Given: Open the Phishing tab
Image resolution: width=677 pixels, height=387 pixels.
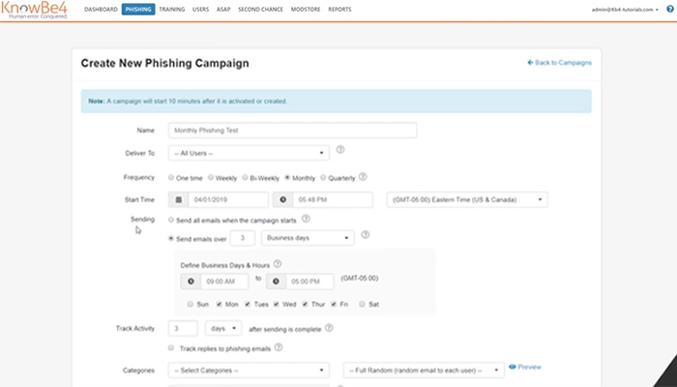Looking at the screenshot, I should point(138,9).
